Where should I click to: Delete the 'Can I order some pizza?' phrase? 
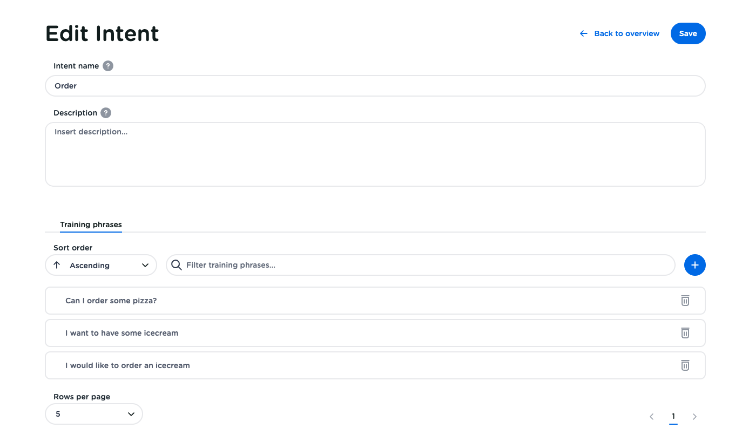coord(685,301)
